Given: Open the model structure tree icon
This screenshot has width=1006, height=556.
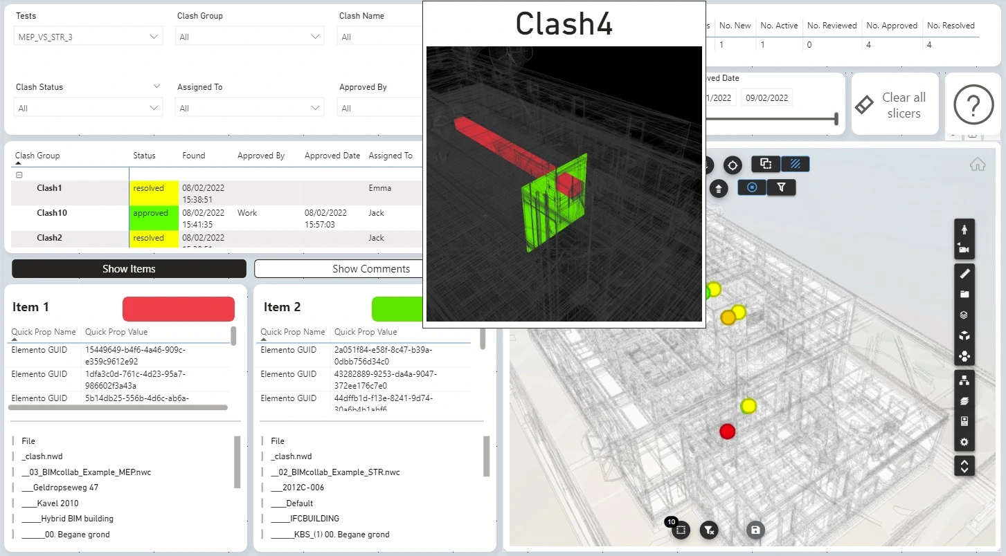Looking at the screenshot, I should pyautogui.click(x=964, y=380).
